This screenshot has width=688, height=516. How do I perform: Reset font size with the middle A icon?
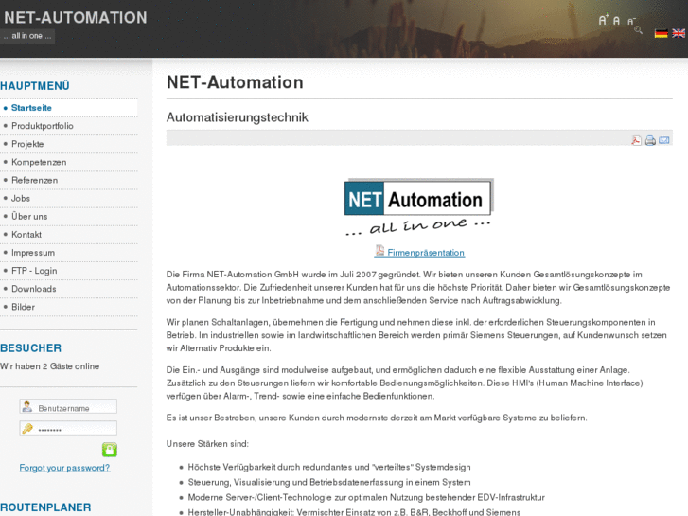[616, 21]
